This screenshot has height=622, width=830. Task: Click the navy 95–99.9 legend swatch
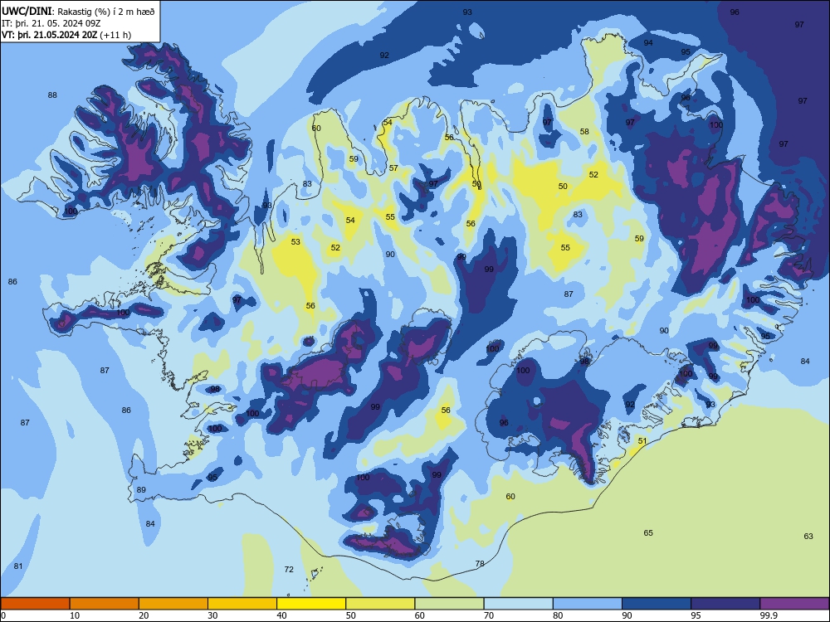click(x=725, y=604)
